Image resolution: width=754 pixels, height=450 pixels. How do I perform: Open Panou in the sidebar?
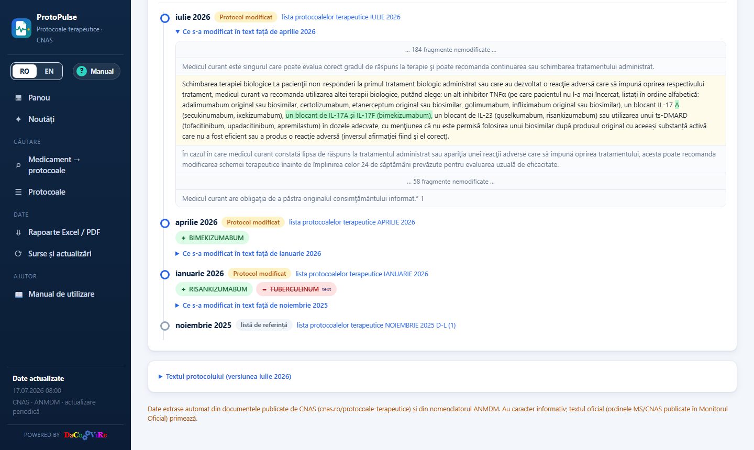click(65, 98)
